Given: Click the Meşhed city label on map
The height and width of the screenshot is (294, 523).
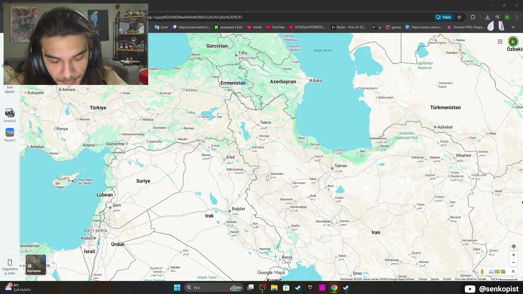Looking at the screenshot, I should pos(464,156).
